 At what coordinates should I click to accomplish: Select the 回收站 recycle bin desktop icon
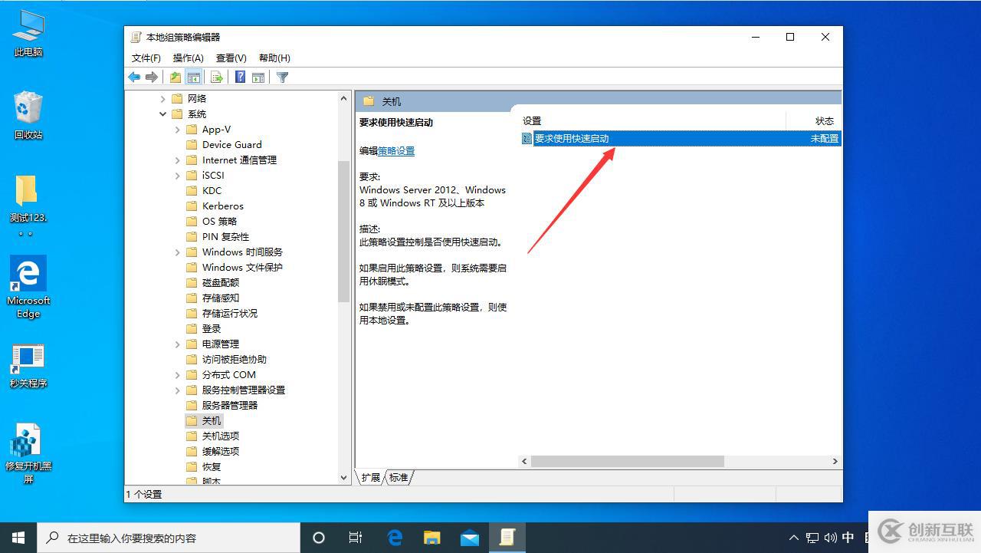coord(28,115)
